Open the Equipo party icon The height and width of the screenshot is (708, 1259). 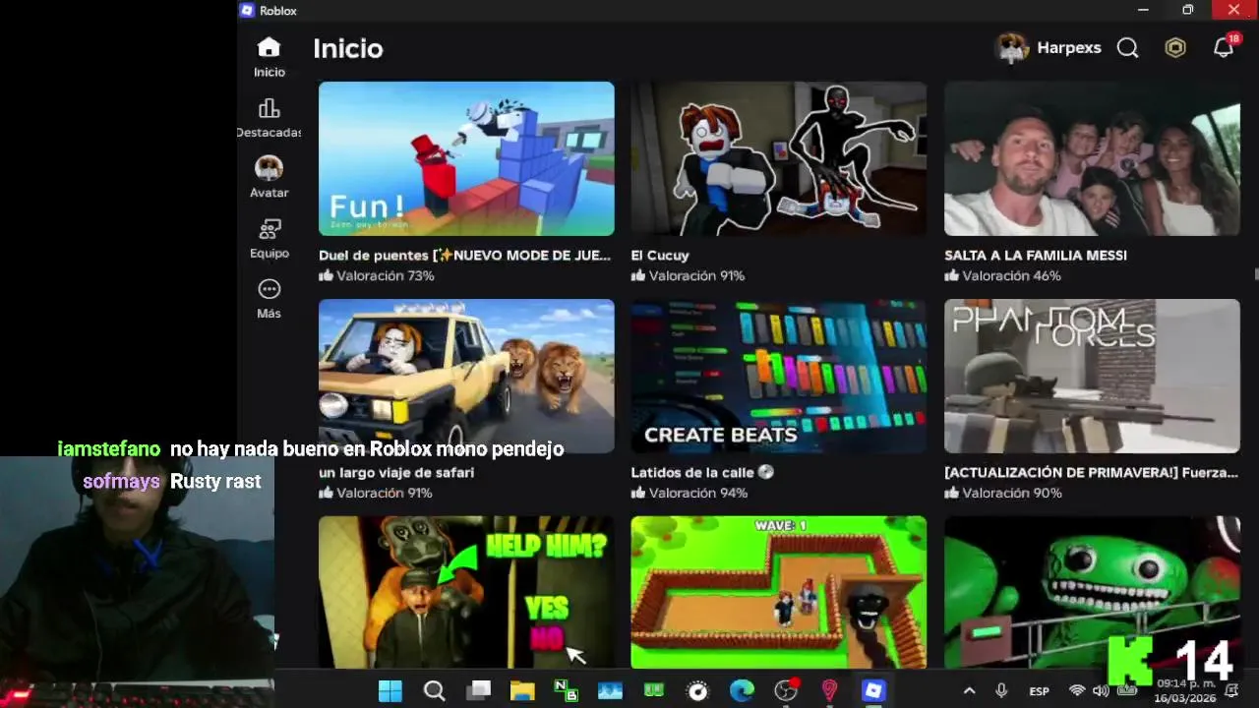tap(269, 229)
